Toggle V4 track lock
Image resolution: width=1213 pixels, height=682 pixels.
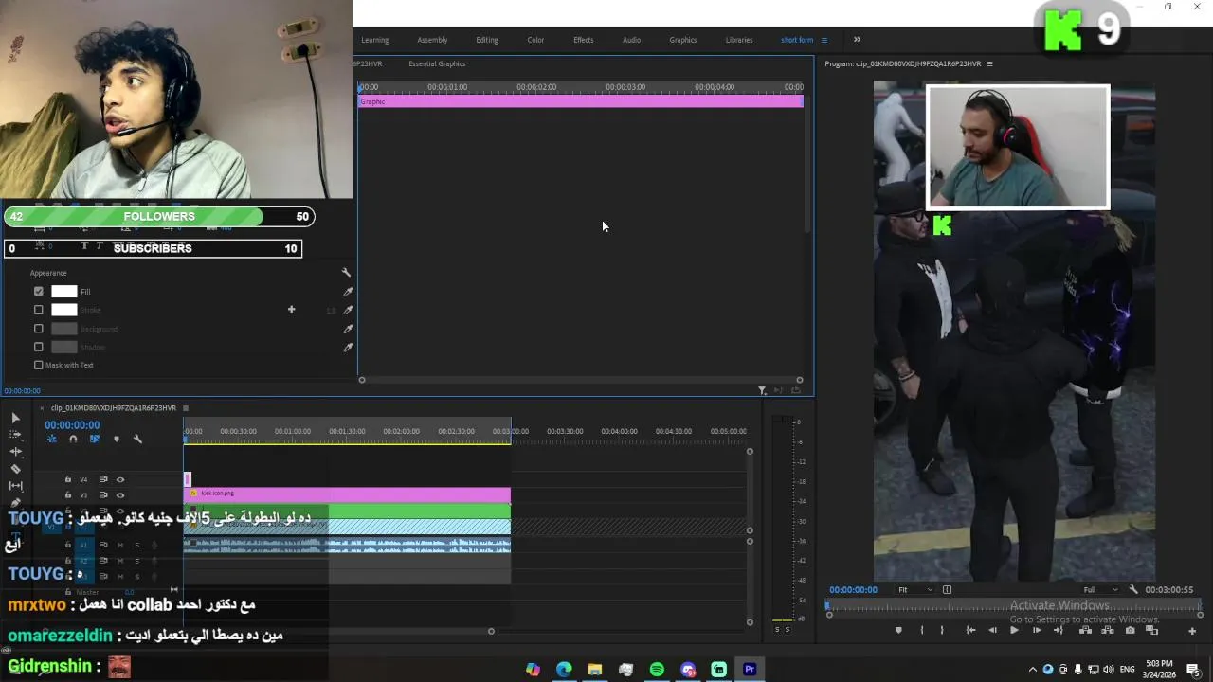(x=67, y=479)
